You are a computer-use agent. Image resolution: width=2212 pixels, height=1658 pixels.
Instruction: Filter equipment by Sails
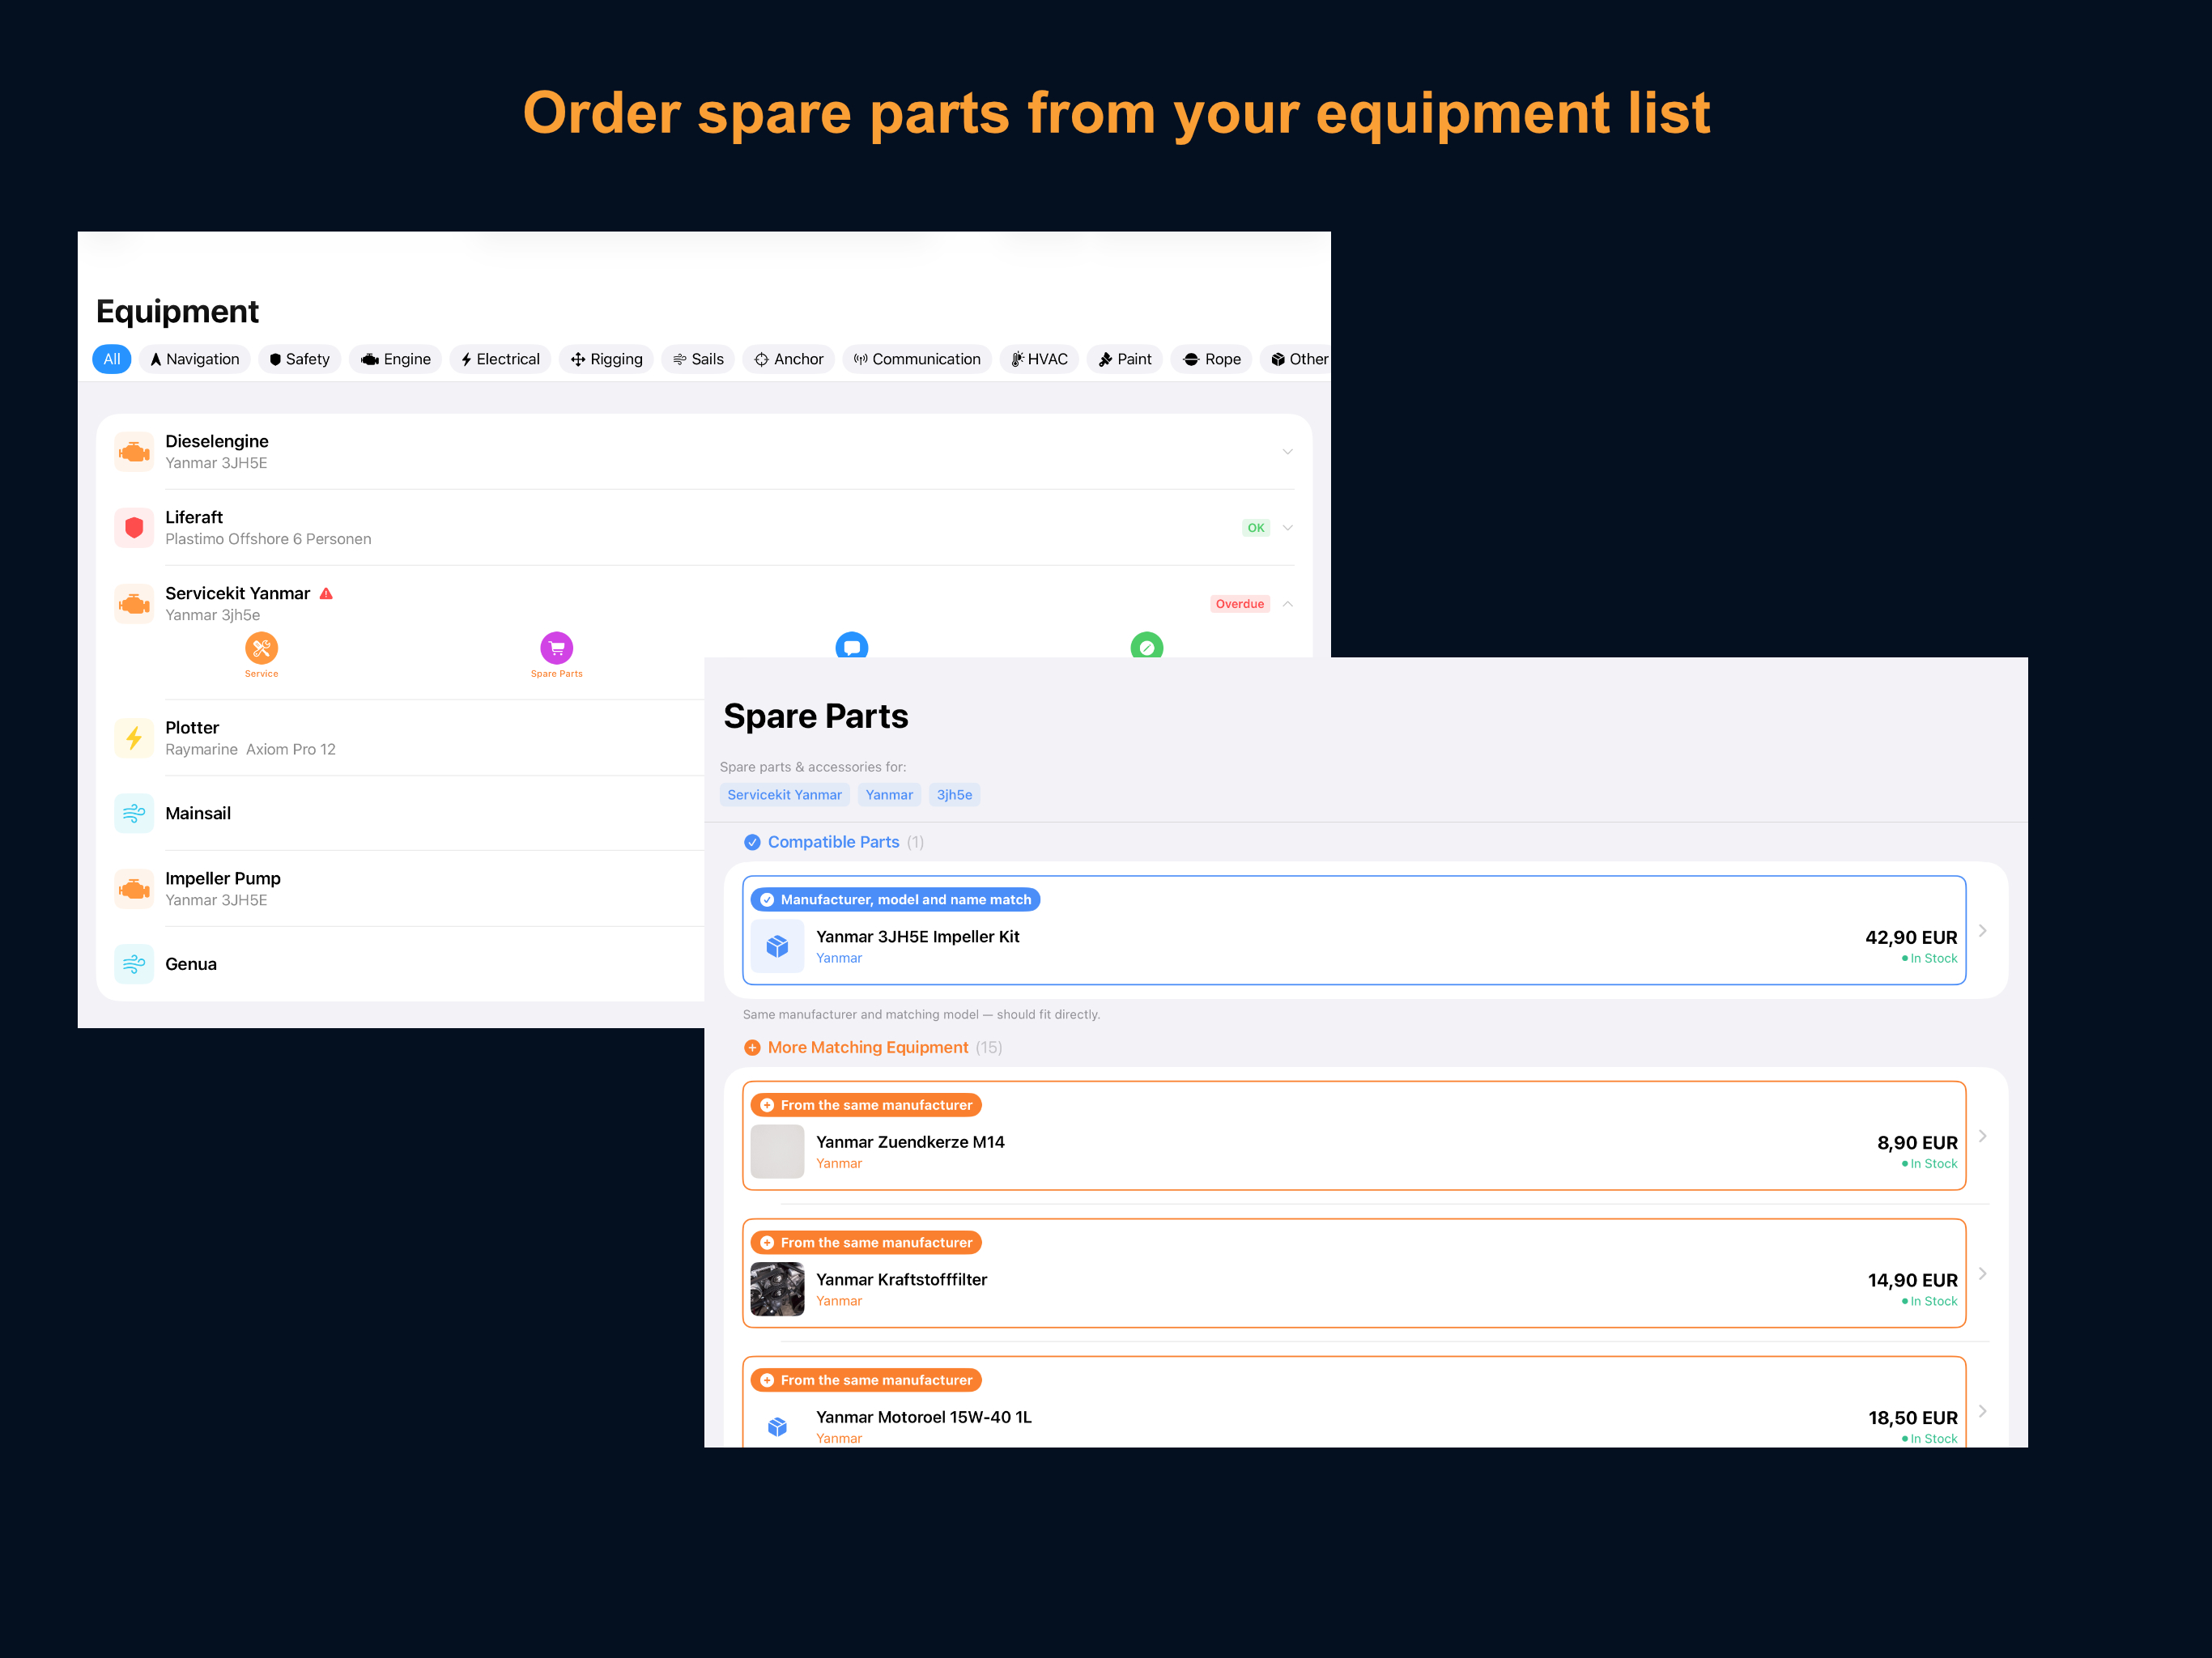[x=698, y=359]
